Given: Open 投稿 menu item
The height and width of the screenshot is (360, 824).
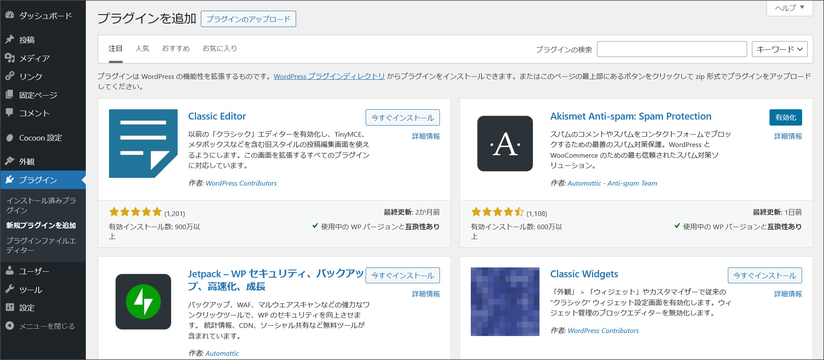Looking at the screenshot, I should (x=27, y=40).
